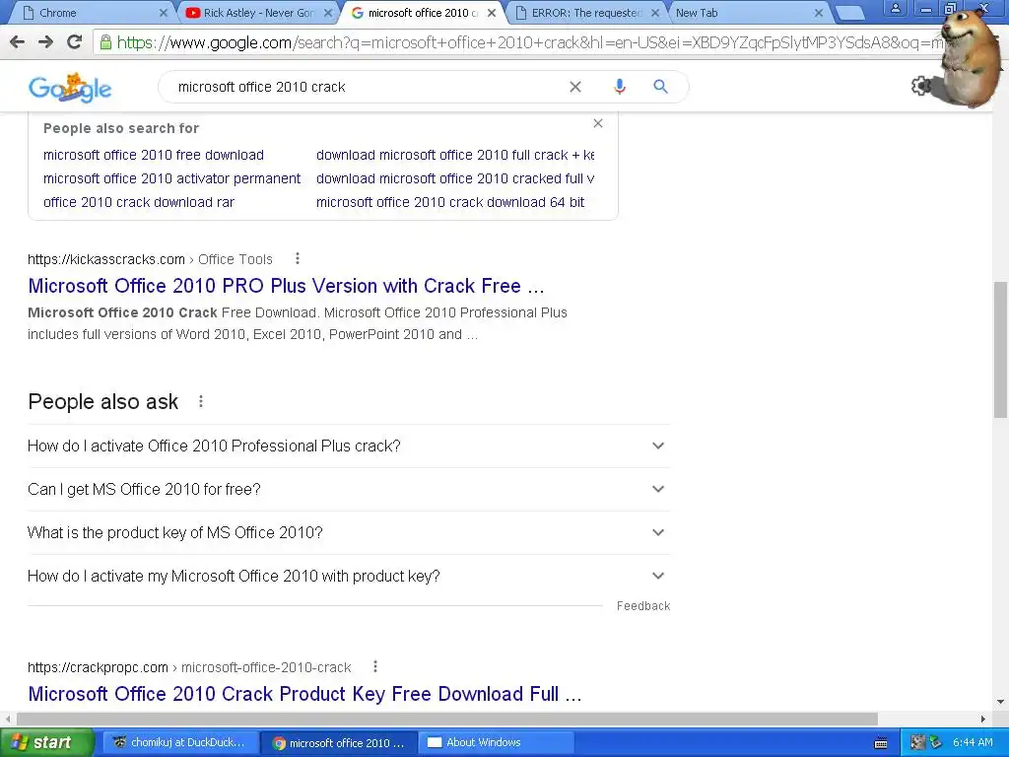Viewport: 1009px width, 757px height.
Task: Click the vertical scrollbar thumb
Action: (1000, 349)
